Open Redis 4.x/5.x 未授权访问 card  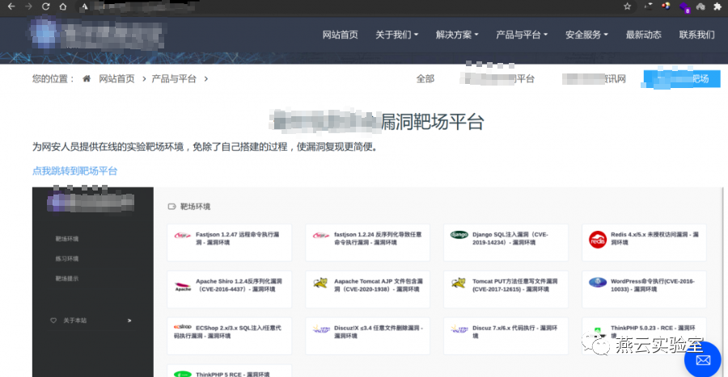(645, 243)
